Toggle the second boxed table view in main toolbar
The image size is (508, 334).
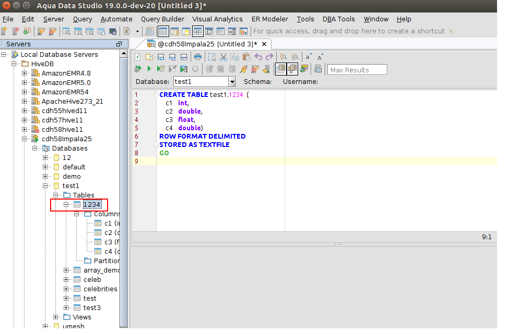[x=198, y=31]
